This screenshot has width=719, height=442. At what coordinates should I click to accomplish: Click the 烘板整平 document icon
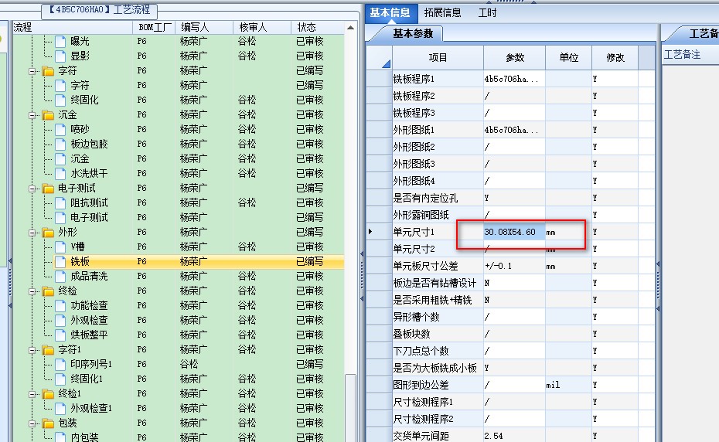(60, 335)
